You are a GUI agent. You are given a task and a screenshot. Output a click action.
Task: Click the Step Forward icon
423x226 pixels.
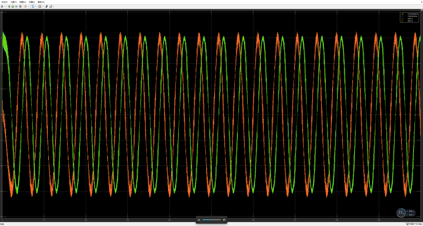[x=16, y=6]
